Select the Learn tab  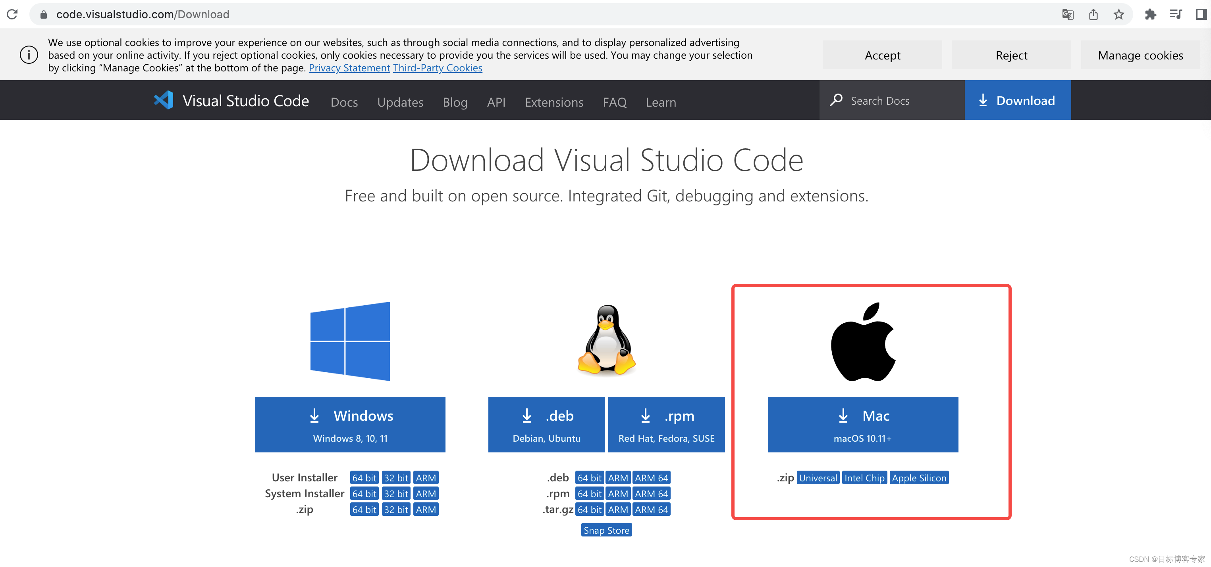coord(661,101)
